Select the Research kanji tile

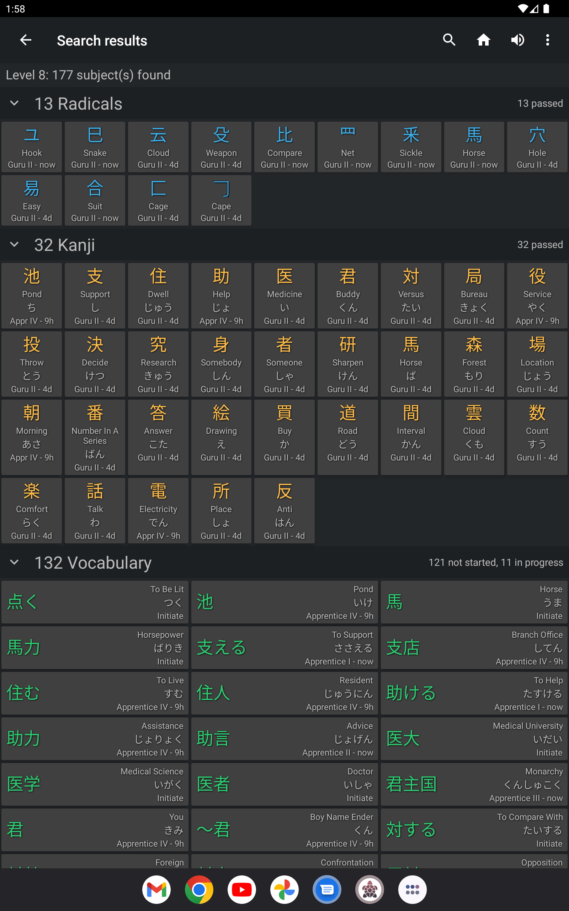tap(158, 364)
